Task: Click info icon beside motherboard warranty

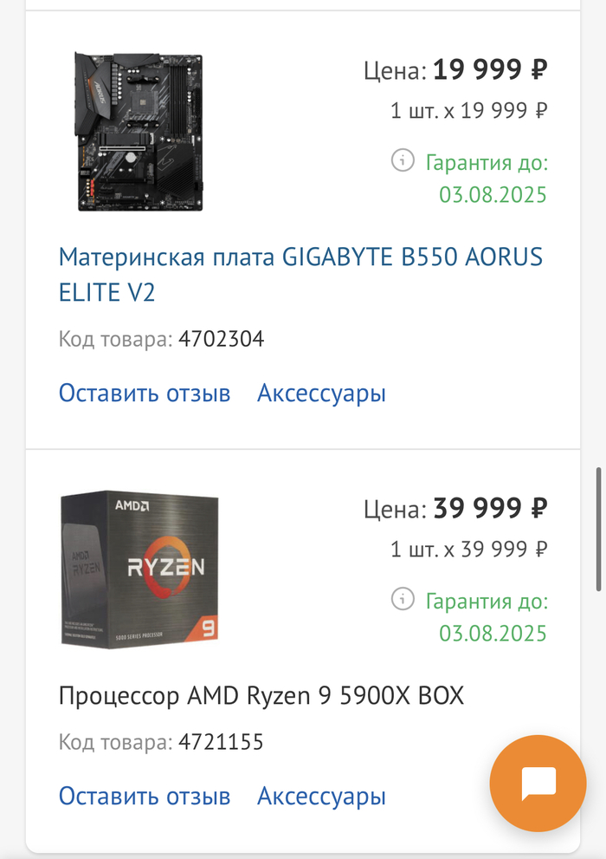Action: pyautogui.click(x=403, y=160)
